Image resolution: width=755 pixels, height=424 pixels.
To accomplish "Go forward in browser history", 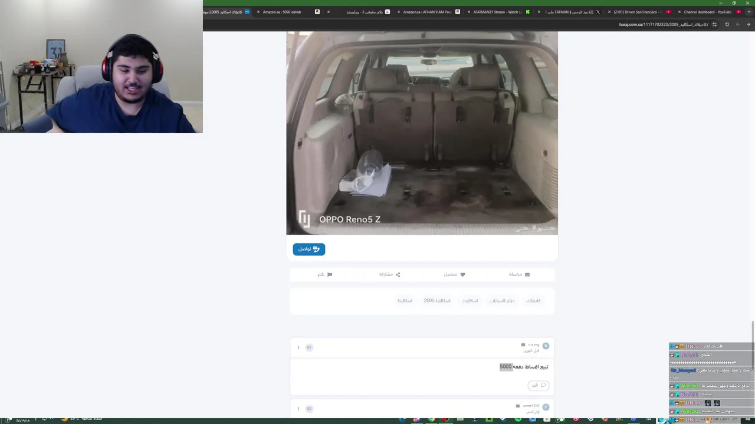I will point(737,25).
